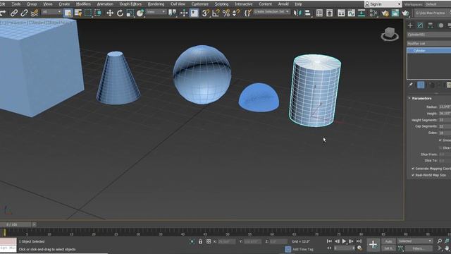Image resolution: width=451 pixels, height=254 pixels.
Task: Open Rendered Frame Window icon
Action: (395, 13)
